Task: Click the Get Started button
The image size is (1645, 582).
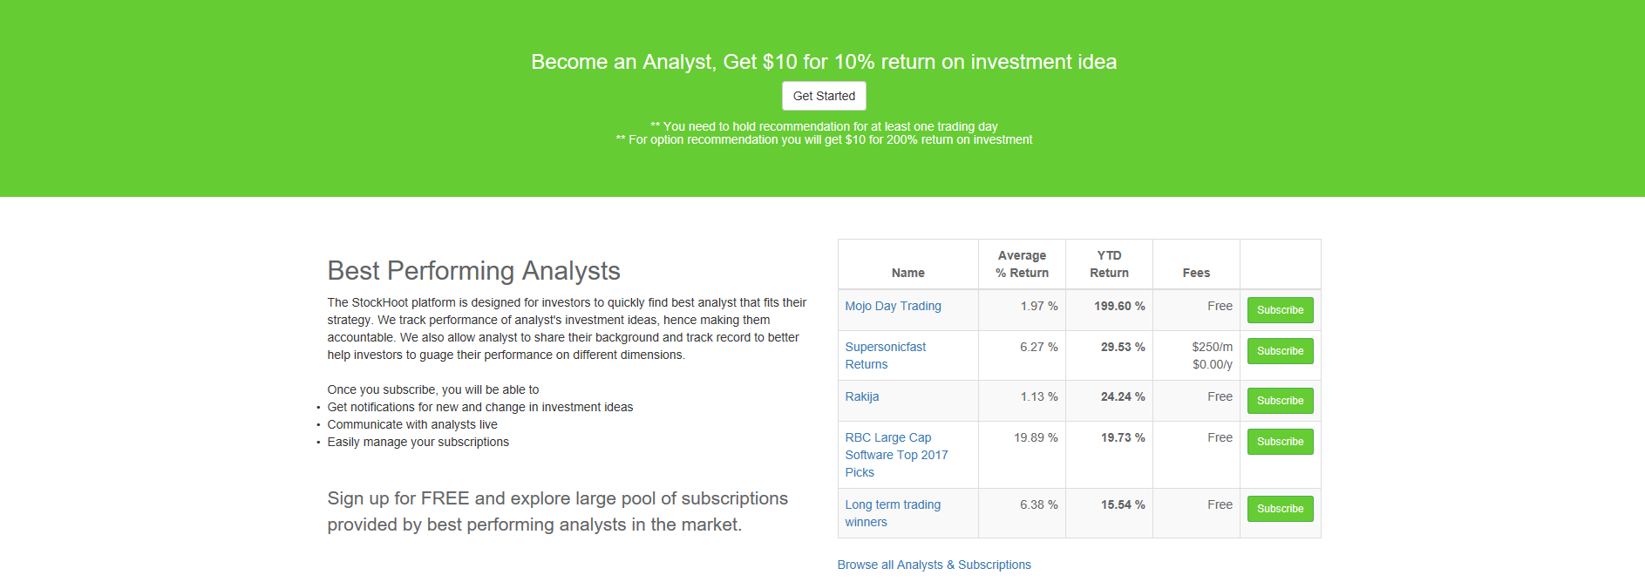Action: (x=824, y=96)
